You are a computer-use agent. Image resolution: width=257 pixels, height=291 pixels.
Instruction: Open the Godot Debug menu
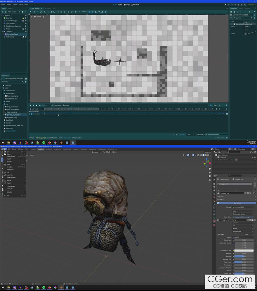(15, 5)
